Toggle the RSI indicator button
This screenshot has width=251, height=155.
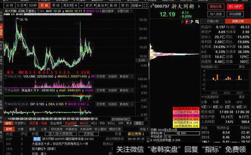tap(102, 123)
